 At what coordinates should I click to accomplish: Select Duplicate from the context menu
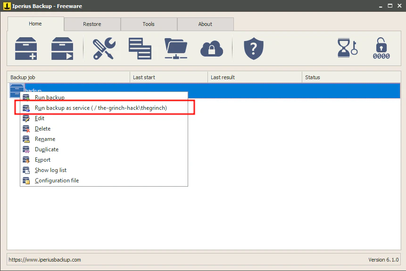(104, 149)
